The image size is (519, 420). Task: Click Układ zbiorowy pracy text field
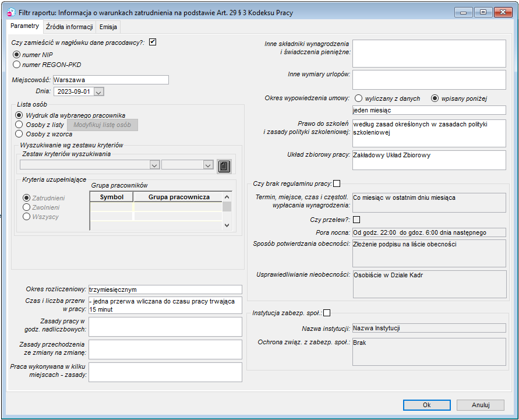pyautogui.click(x=429, y=160)
